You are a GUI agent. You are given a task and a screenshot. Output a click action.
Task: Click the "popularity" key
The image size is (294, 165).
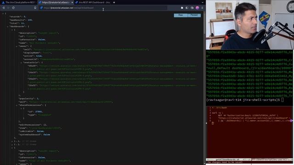[27, 99]
